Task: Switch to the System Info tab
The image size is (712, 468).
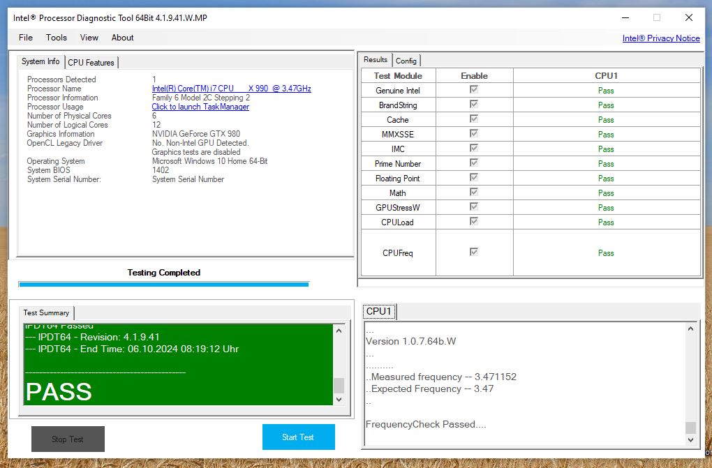Action: click(41, 61)
